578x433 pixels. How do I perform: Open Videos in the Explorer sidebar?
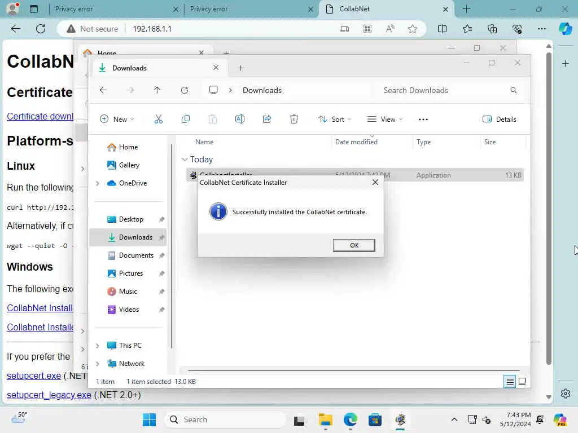[x=128, y=310]
